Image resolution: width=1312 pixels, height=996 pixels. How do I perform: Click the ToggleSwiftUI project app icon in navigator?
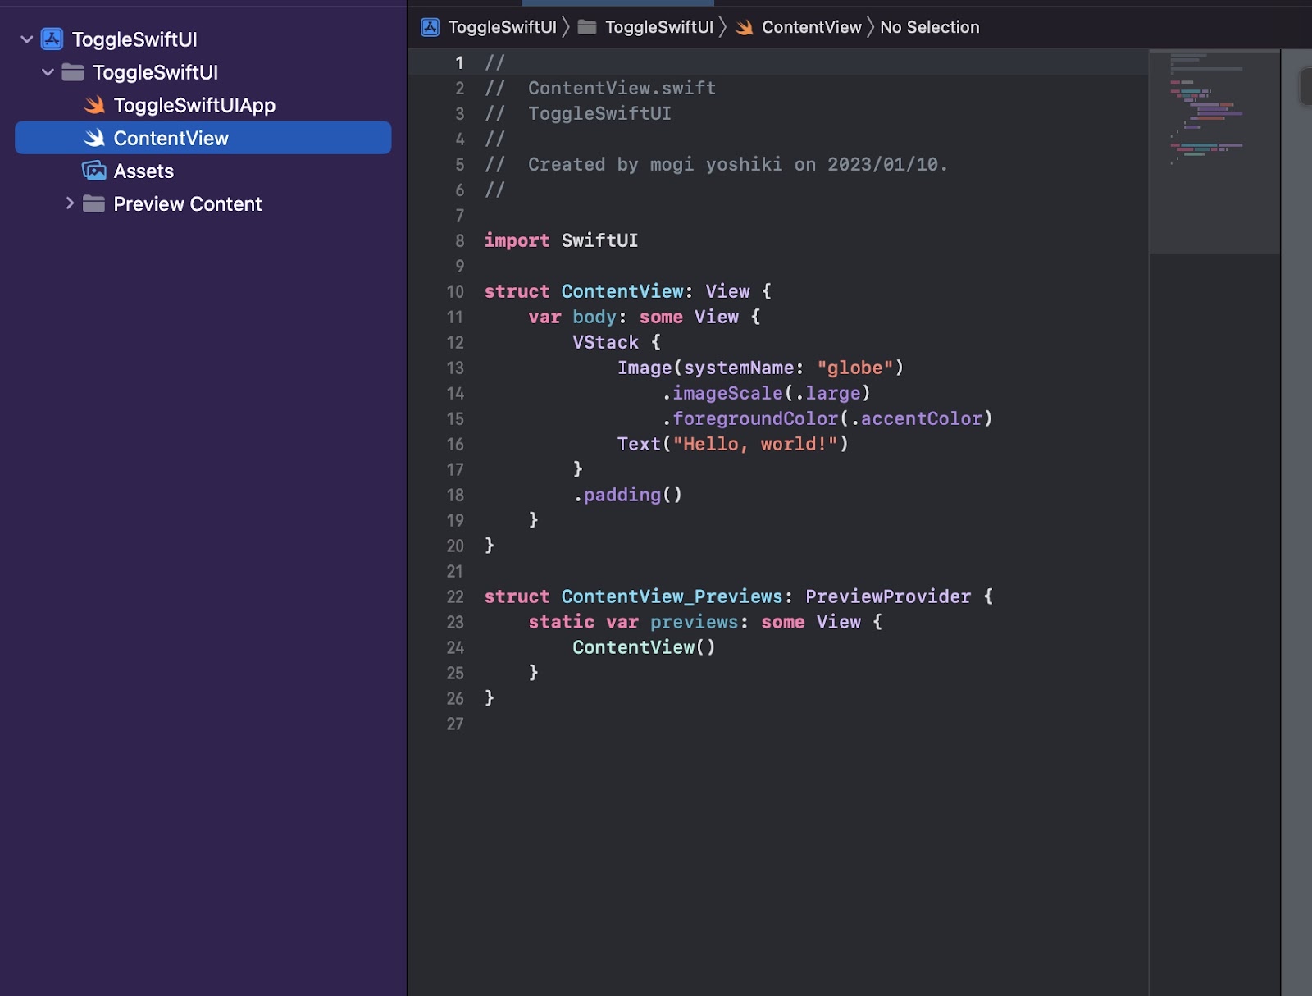tap(52, 39)
